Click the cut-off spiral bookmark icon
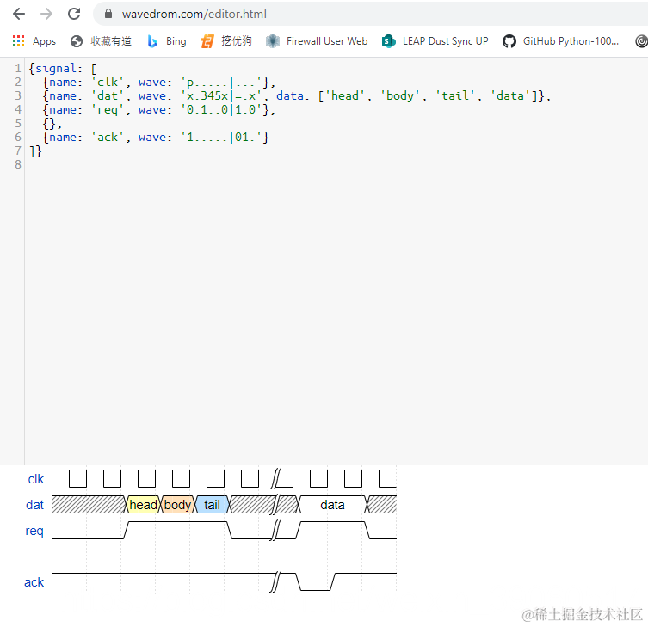The image size is (648, 627). [x=642, y=41]
